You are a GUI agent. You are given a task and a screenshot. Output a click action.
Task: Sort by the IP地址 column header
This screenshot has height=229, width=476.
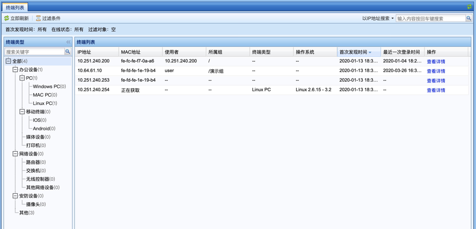tap(84, 52)
